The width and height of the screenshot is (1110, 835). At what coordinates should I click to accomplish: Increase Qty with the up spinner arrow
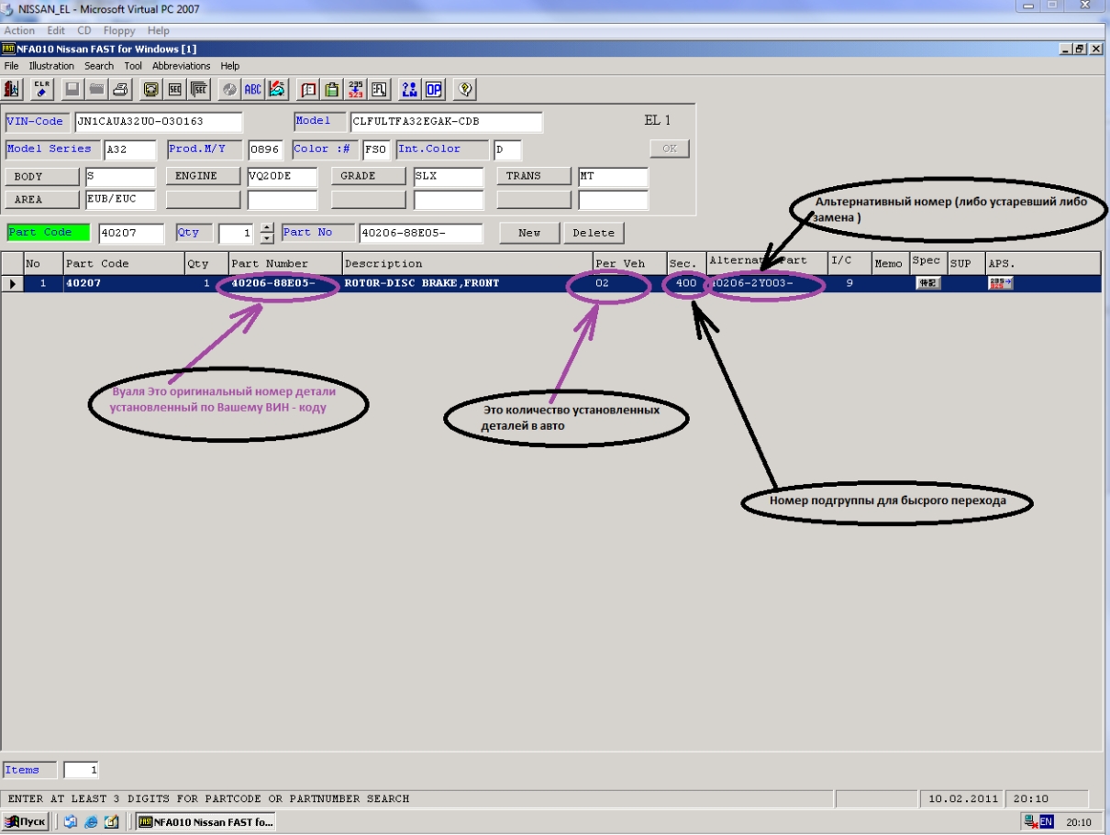pyautogui.click(x=267, y=228)
